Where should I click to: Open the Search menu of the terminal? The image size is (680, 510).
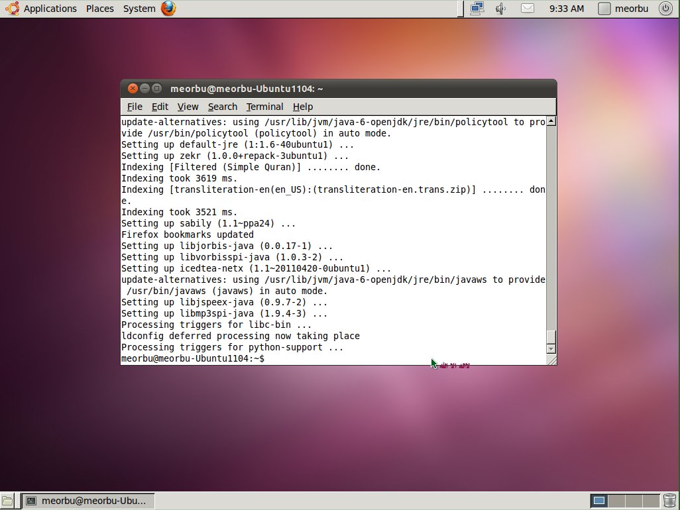pos(222,107)
